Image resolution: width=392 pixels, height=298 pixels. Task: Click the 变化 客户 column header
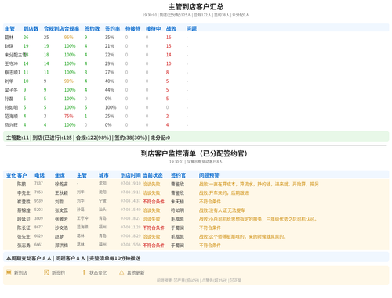pos(16,175)
